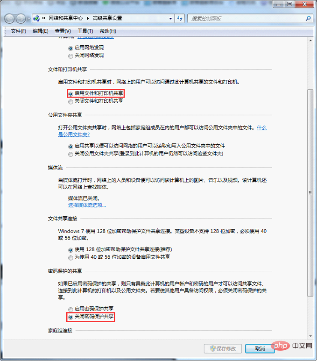This screenshot has height=361, width=317.
Task: Choose 128 位加密 file sharing option
Action: (x=70, y=250)
